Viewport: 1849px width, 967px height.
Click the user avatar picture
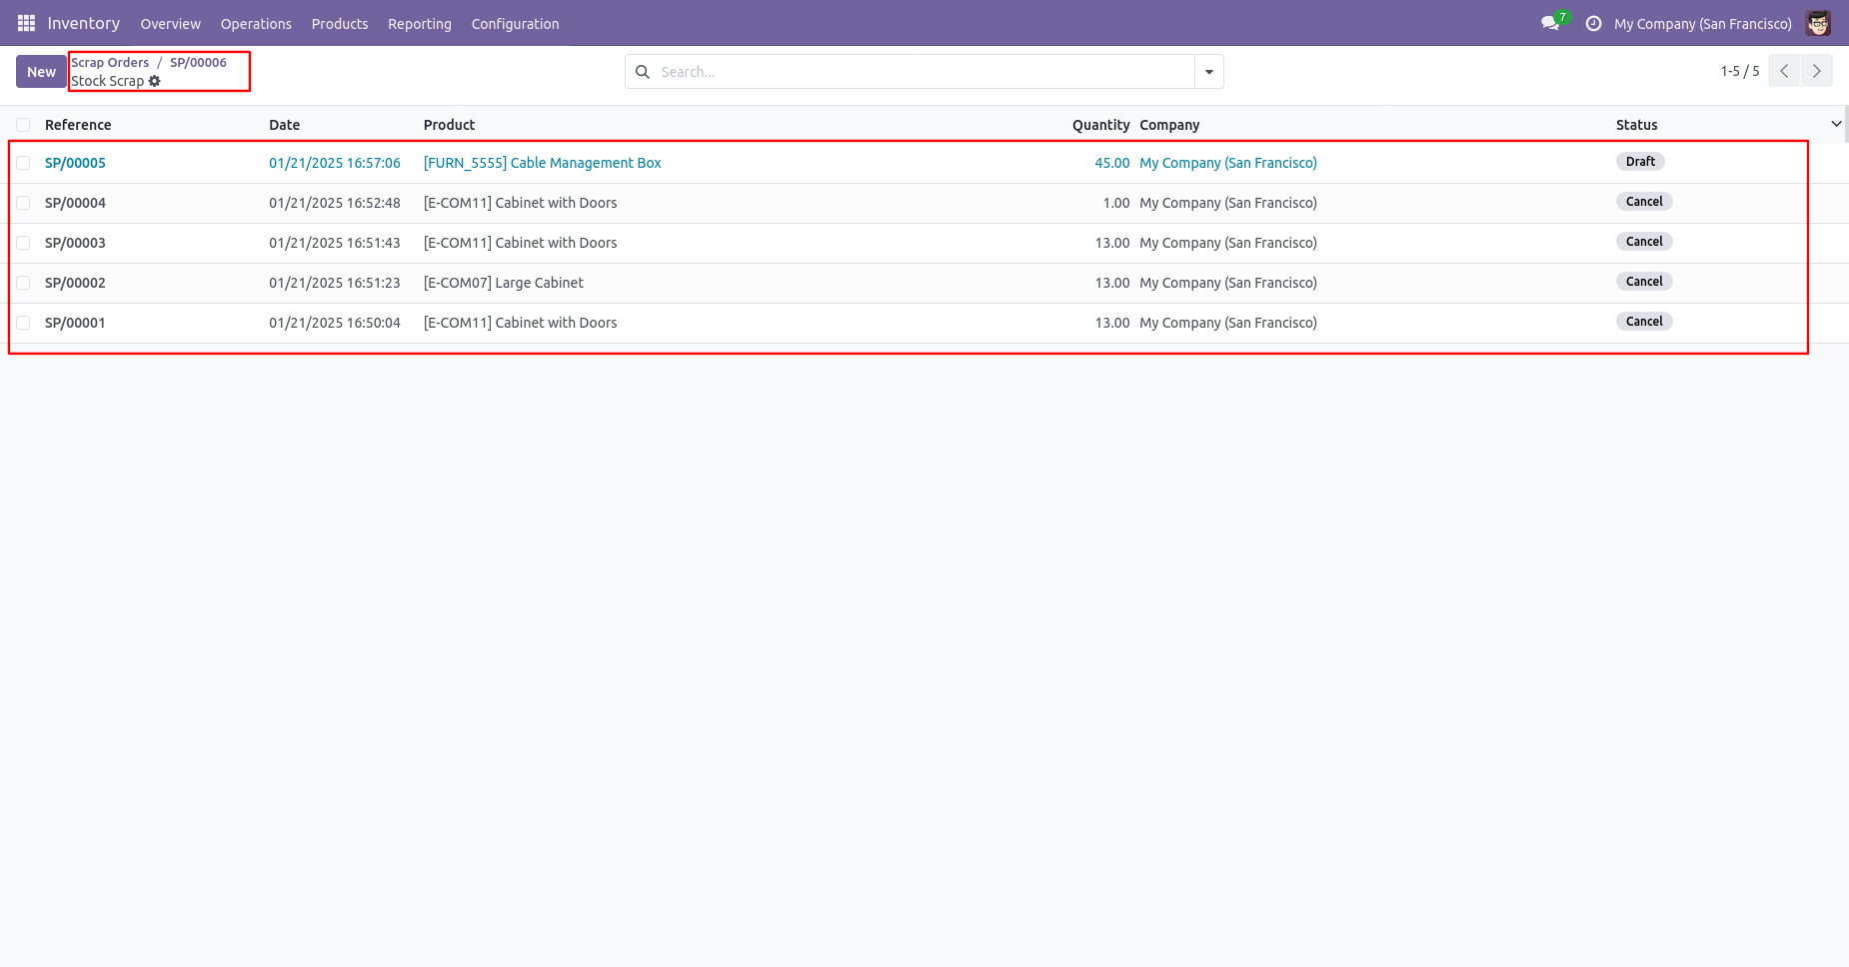(x=1818, y=23)
